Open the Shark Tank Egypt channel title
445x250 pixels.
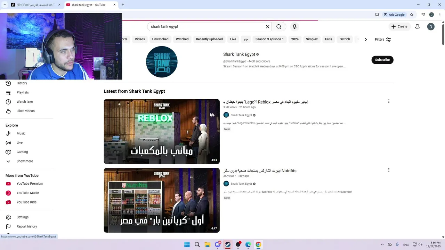tap(239, 55)
